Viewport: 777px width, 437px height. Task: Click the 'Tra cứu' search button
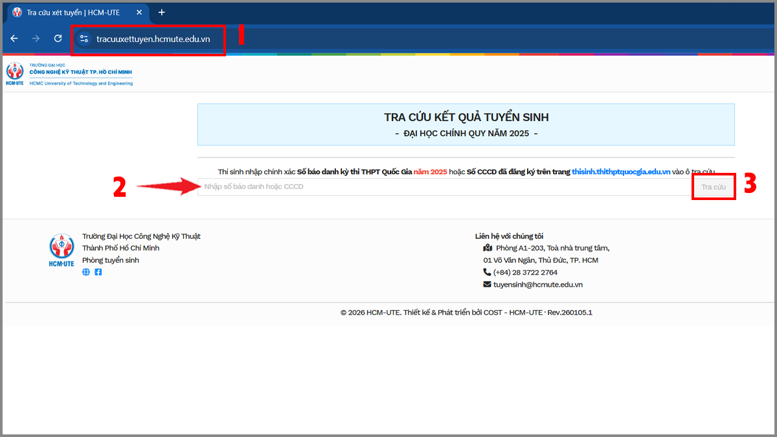click(x=714, y=187)
